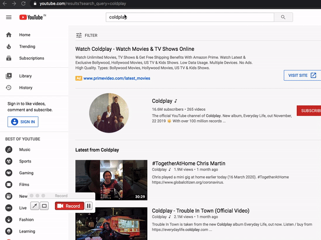321x240 pixels.
Task: Open the primevideo.com/latest_movies ad link
Action: tap(117, 78)
